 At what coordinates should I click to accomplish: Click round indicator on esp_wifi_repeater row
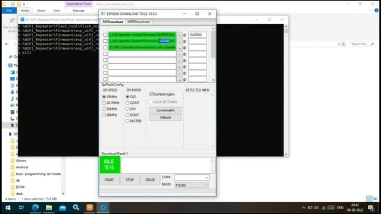[x=185, y=48]
